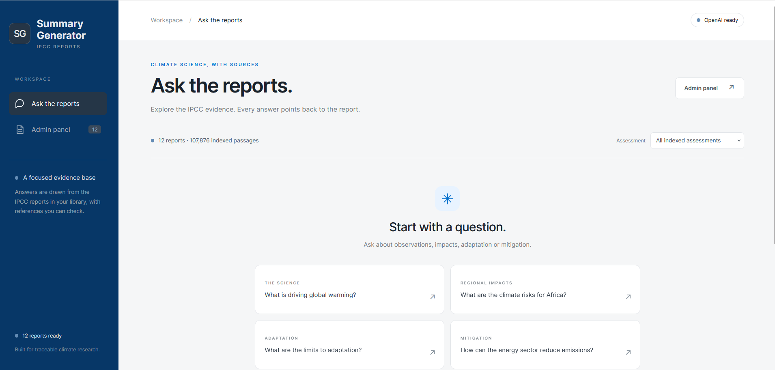Screen dimensions: 775x370
Task: Click the chat bubble icon in sidebar
Action: 19,103
